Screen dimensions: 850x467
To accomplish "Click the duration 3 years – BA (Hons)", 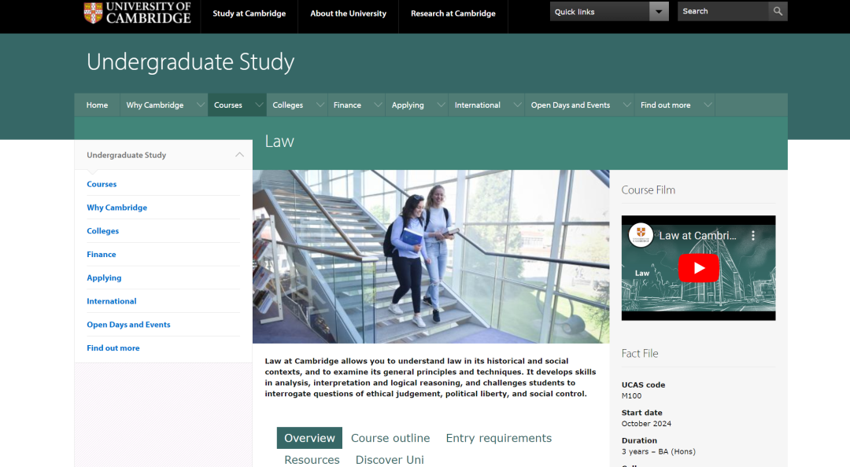I will [x=659, y=451].
